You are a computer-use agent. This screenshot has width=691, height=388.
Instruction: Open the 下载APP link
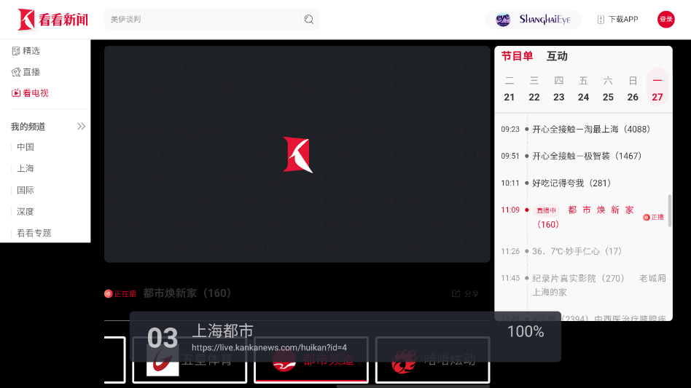pyautogui.click(x=618, y=20)
